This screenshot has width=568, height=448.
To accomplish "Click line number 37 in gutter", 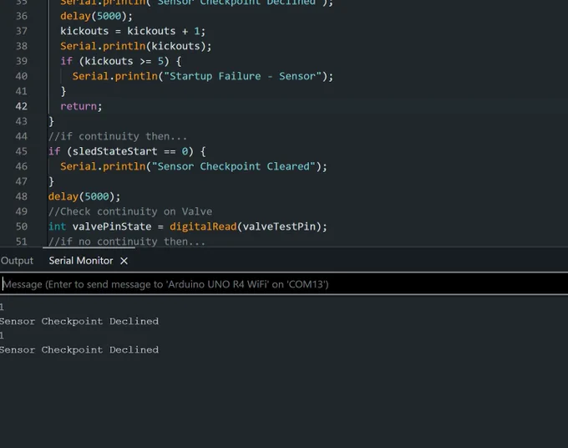I will click(x=22, y=31).
